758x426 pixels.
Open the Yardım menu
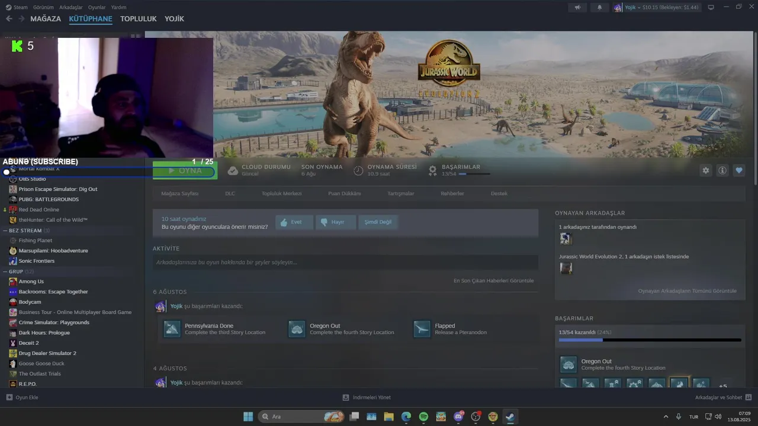(118, 7)
